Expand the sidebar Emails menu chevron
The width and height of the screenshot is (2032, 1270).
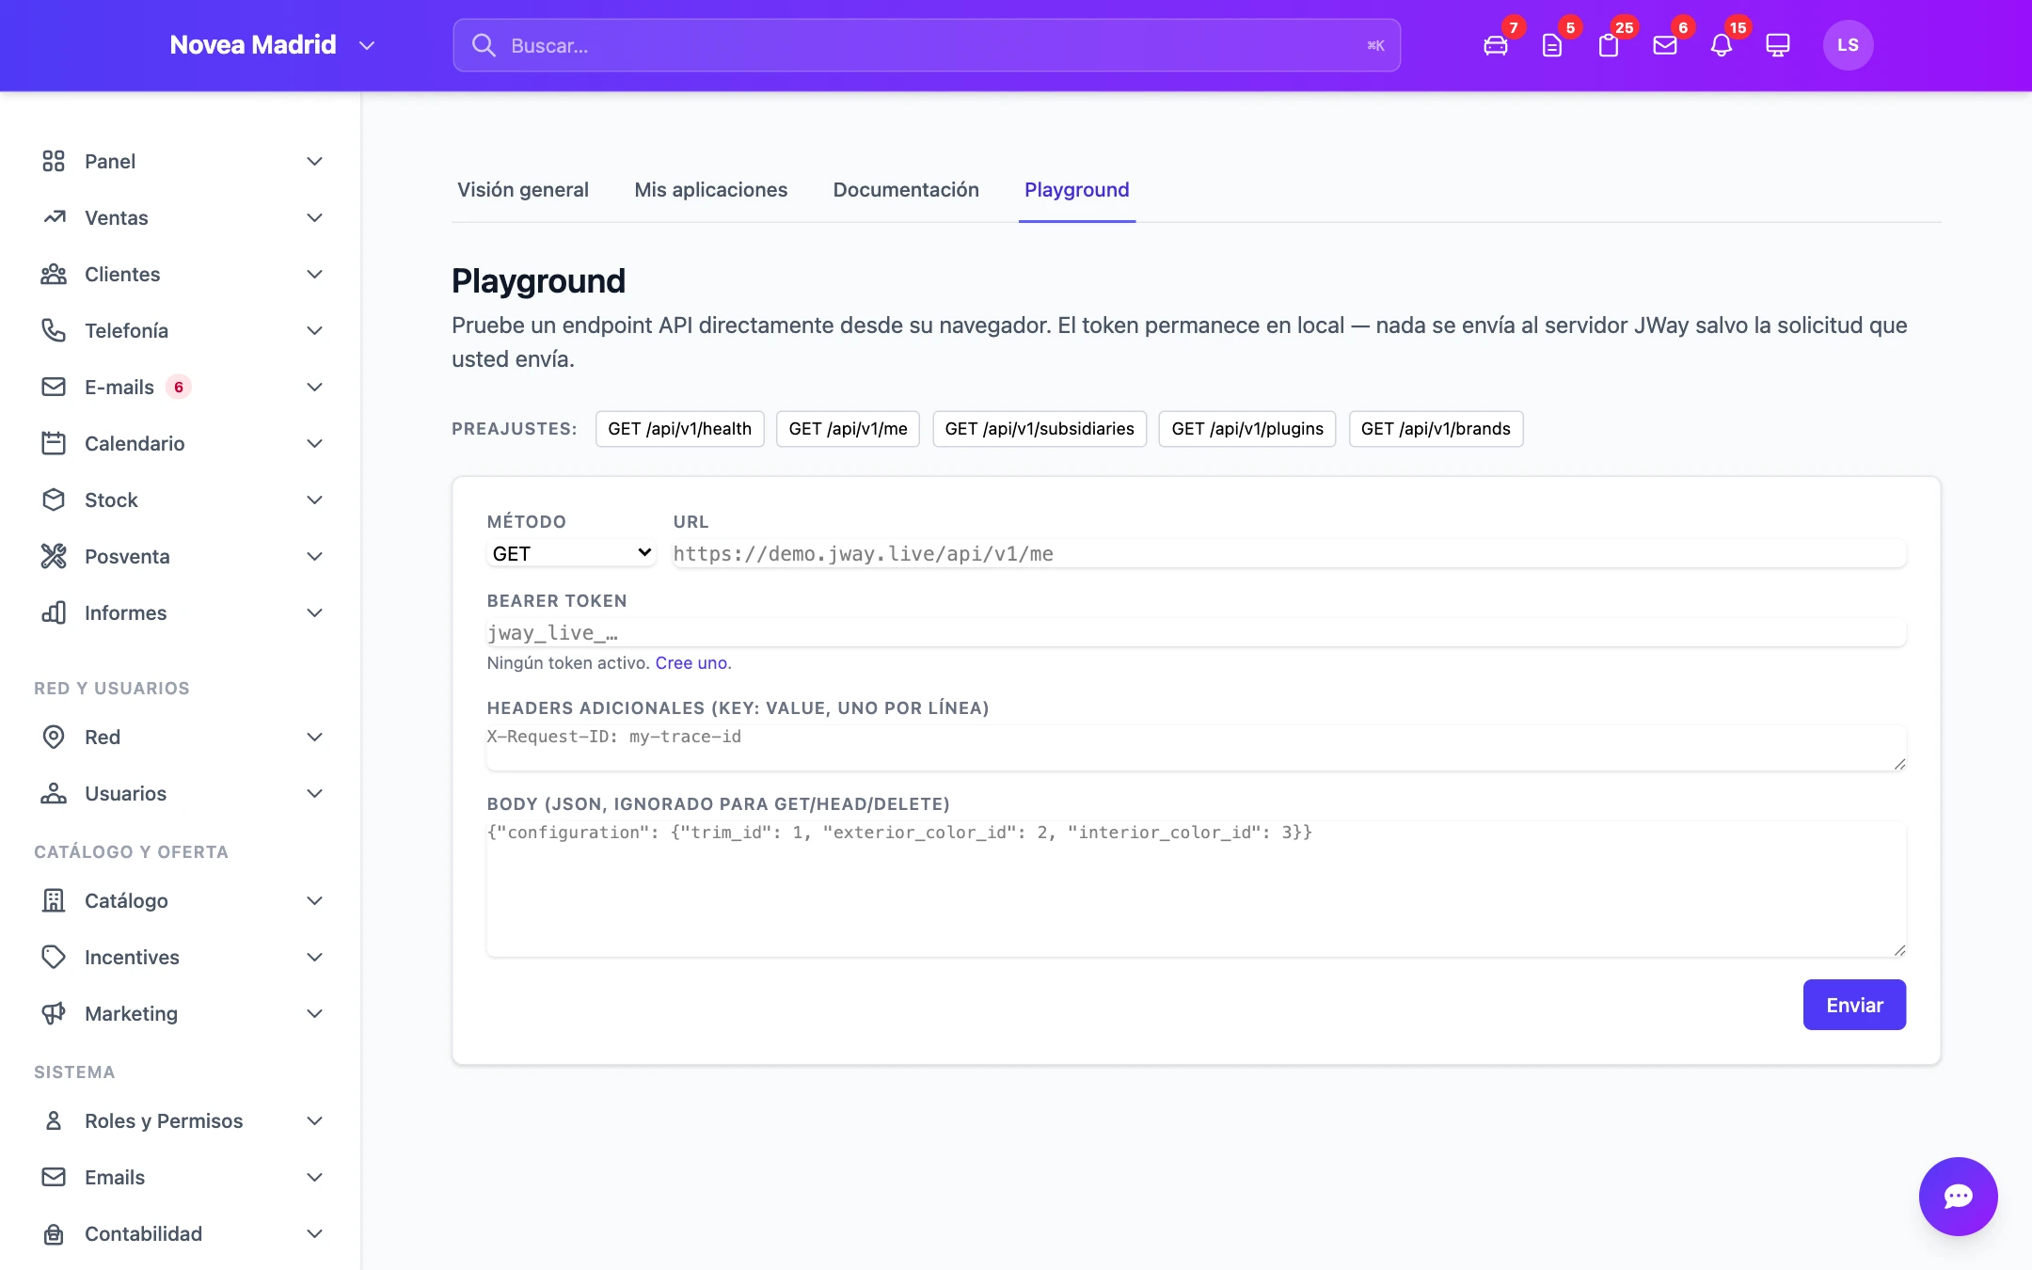pyautogui.click(x=315, y=1177)
